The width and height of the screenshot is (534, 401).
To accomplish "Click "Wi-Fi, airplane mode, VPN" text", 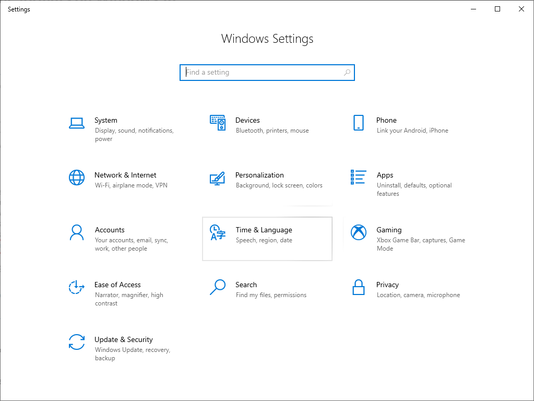I will click(131, 185).
